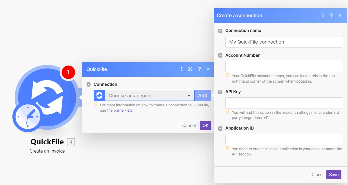348x185 pixels.
Task: Collapse the Connection field toggle
Action: point(89,84)
